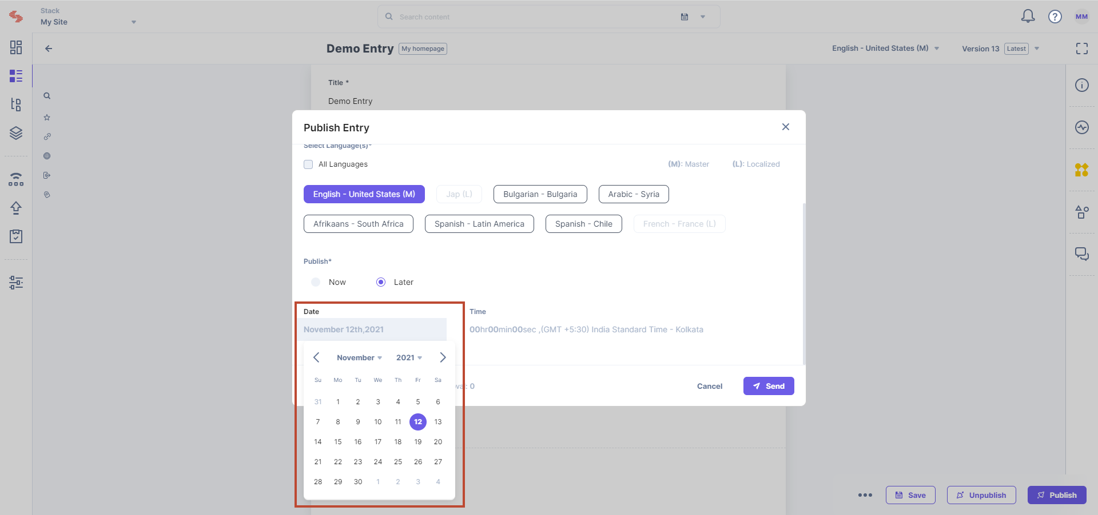Open the Assets layers icon in sidebar
Screen dimensions: 1098x515
[16, 133]
